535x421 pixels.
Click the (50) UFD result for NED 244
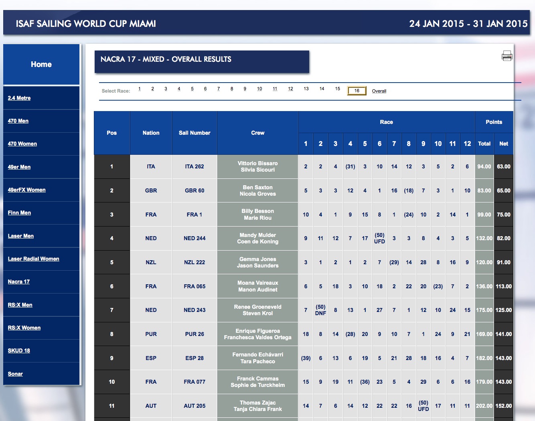click(x=379, y=238)
